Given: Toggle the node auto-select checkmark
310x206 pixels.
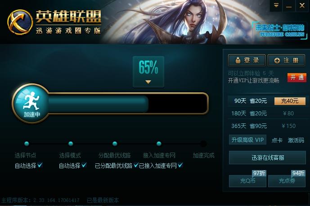Looking at the screenshot, I should coord(40,165).
